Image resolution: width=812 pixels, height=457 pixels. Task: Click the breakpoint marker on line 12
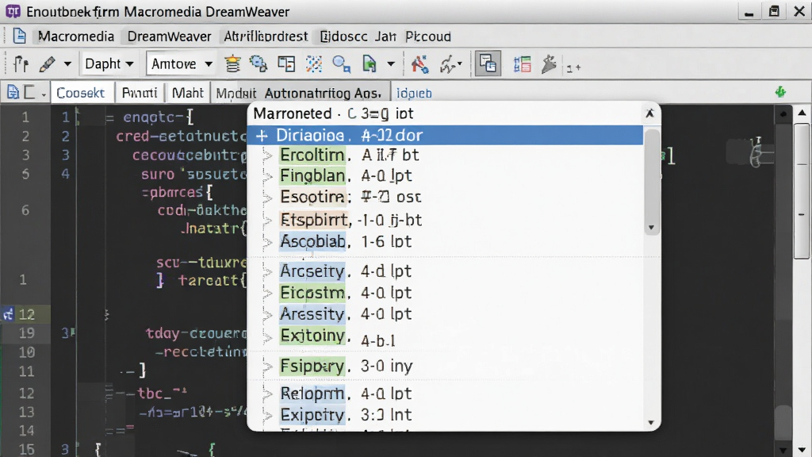pyautogui.click(x=8, y=314)
